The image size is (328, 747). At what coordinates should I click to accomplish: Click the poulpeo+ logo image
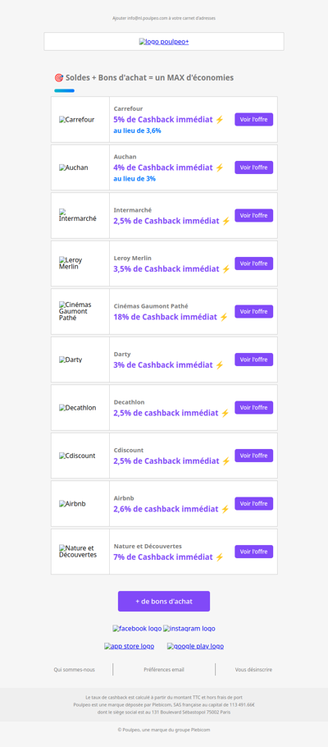click(164, 42)
